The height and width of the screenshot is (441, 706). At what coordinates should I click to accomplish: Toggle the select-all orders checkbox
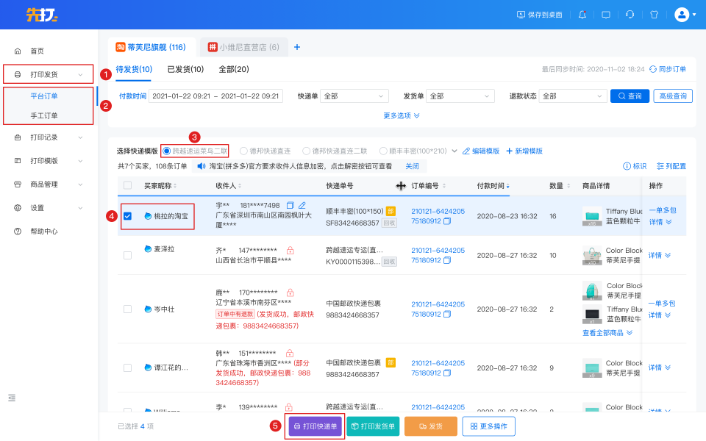pos(128,185)
